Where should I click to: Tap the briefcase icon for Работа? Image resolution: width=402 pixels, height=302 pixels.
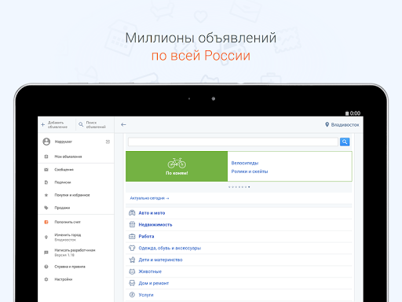pos(132,237)
